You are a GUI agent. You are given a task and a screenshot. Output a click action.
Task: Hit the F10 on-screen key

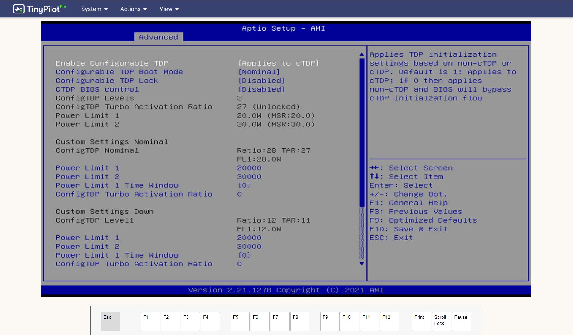(349, 321)
